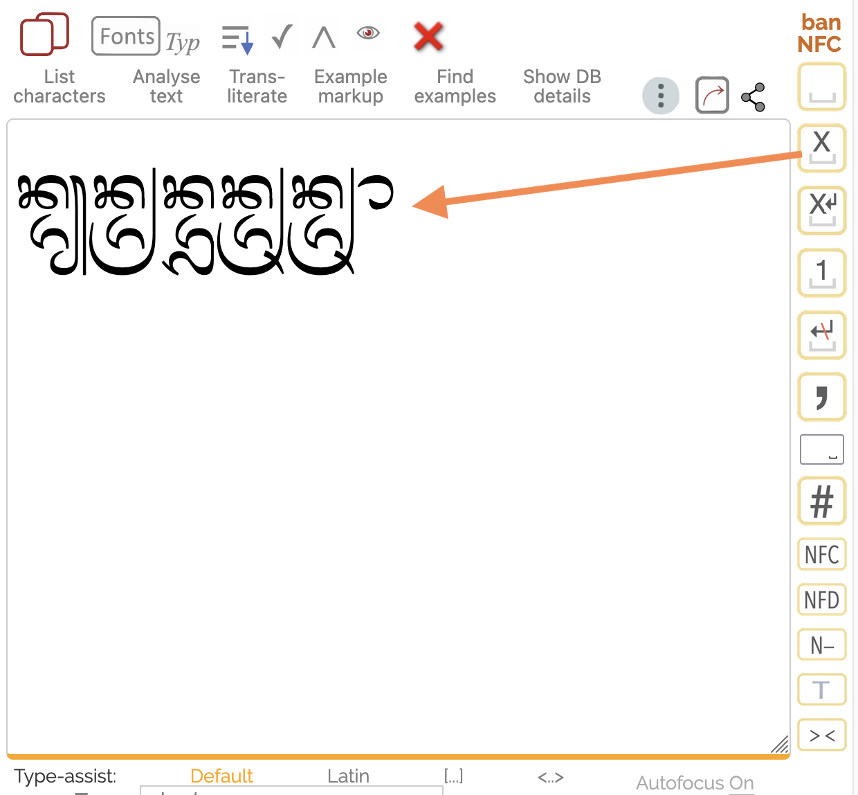Click the X space delete button
The height and width of the screenshot is (795, 858).
coord(822,148)
